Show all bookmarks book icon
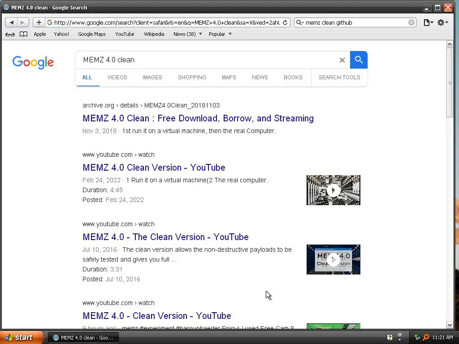The image size is (459, 344). coord(23,34)
